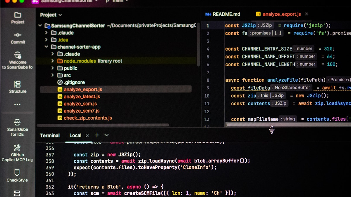Click CHANNEL_NAME_OFFSET constant in editor

268,57
